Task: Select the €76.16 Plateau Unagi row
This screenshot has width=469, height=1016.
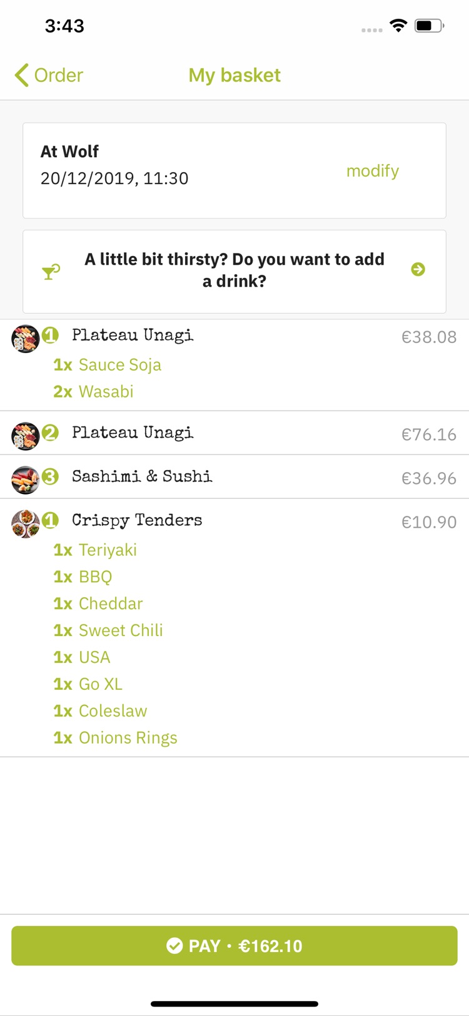Action: click(x=234, y=433)
